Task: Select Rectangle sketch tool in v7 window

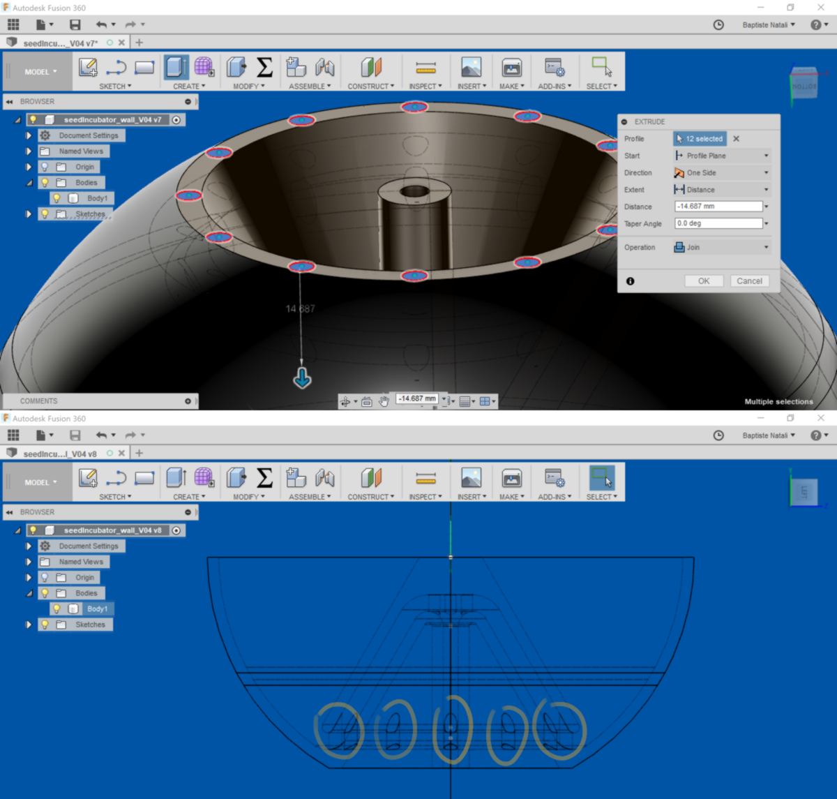Action: pyautogui.click(x=144, y=67)
